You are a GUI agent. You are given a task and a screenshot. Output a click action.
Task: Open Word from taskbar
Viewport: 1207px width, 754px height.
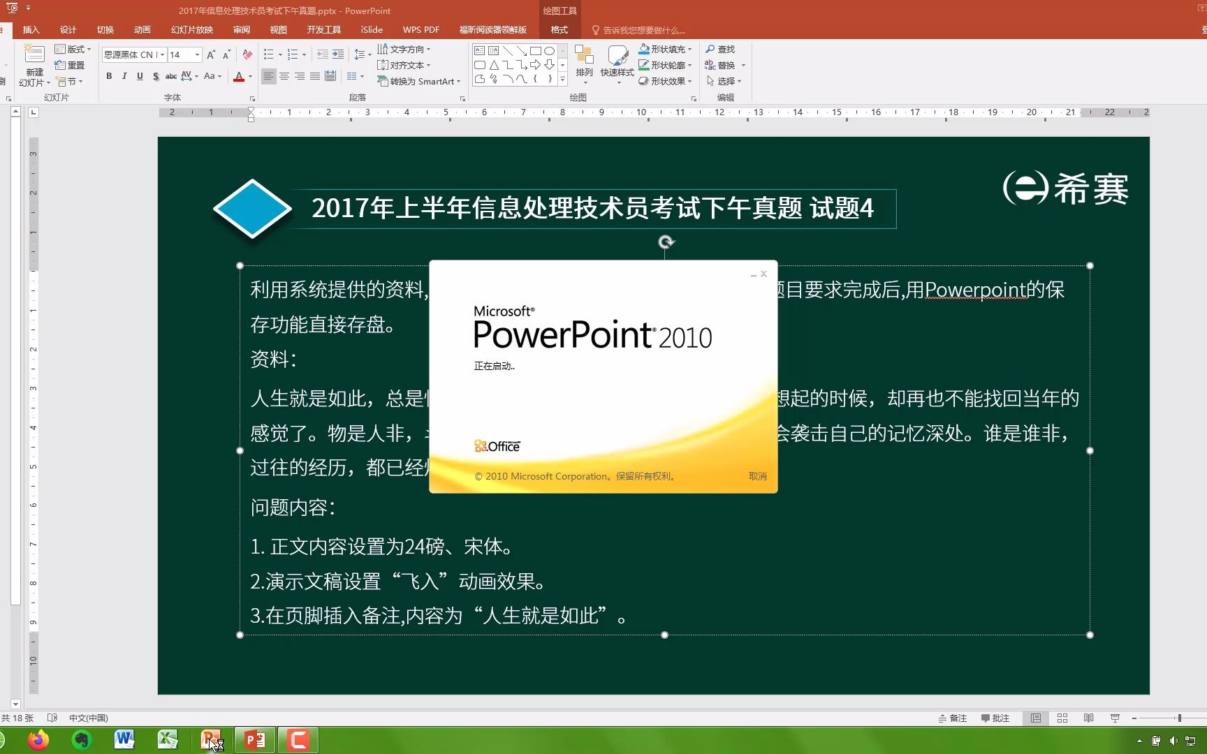point(124,739)
